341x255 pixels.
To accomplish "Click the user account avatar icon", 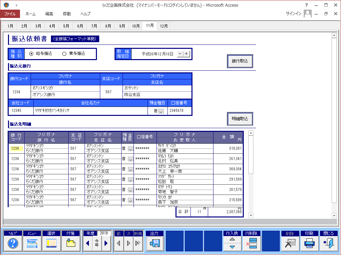I will 307,14.
